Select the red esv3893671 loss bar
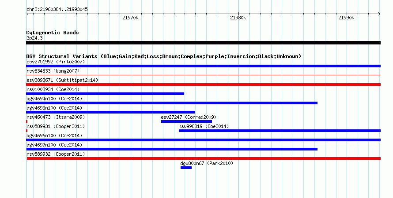Image resolution: width=393 pixels, height=198 pixels. [203, 84]
